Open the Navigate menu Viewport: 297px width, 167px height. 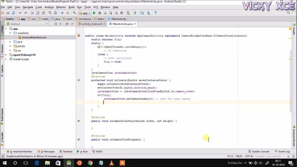tap(28, 7)
